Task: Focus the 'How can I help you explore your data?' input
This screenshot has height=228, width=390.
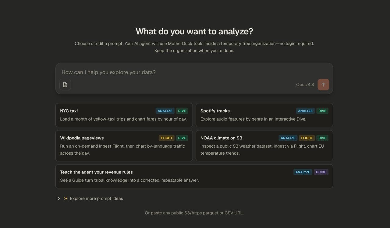Action: tap(194, 72)
